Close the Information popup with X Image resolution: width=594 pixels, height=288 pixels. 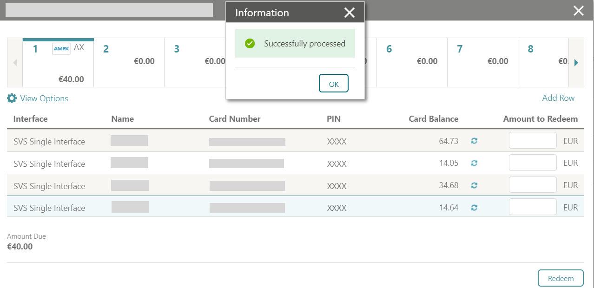click(x=349, y=13)
